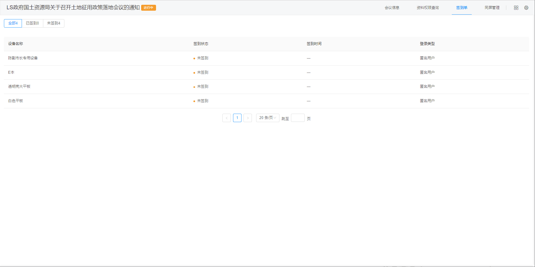Open the grid view icon
Image resolution: width=535 pixels, height=267 pixels.
[516, 8]
